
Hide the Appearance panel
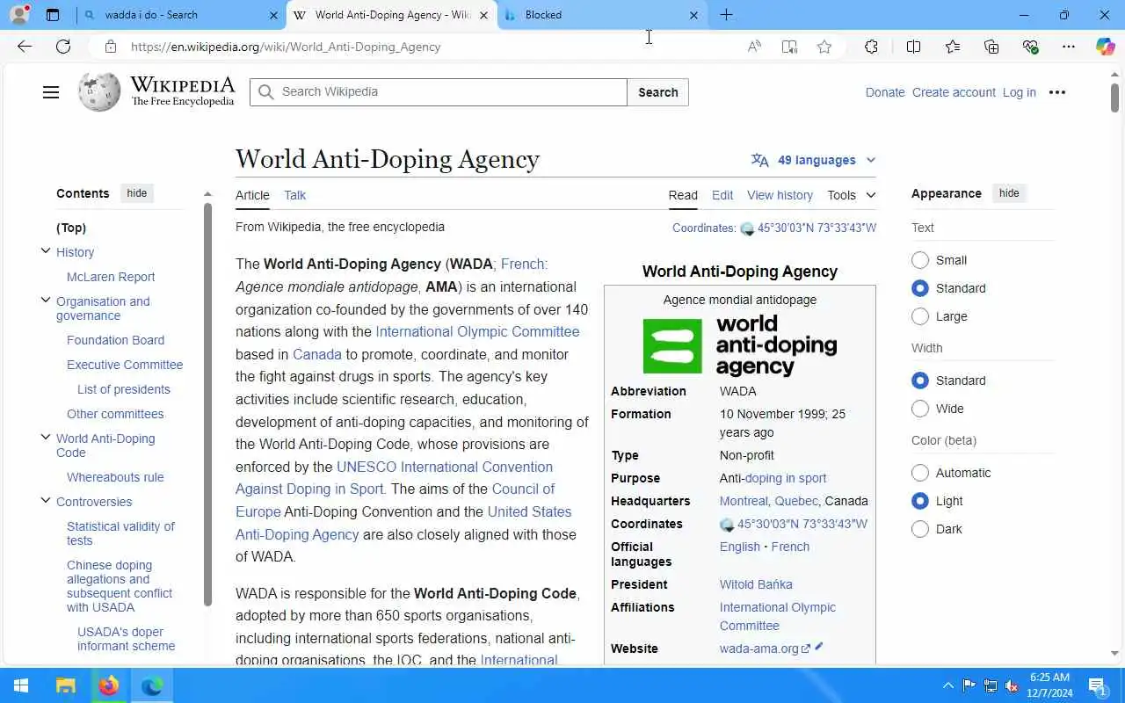click(x=1009, y=193)
